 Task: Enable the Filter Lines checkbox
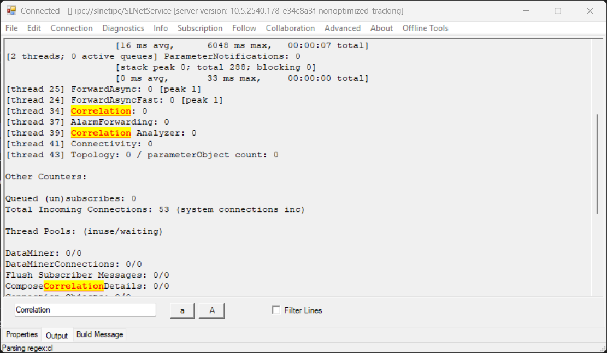click(276, 310)
